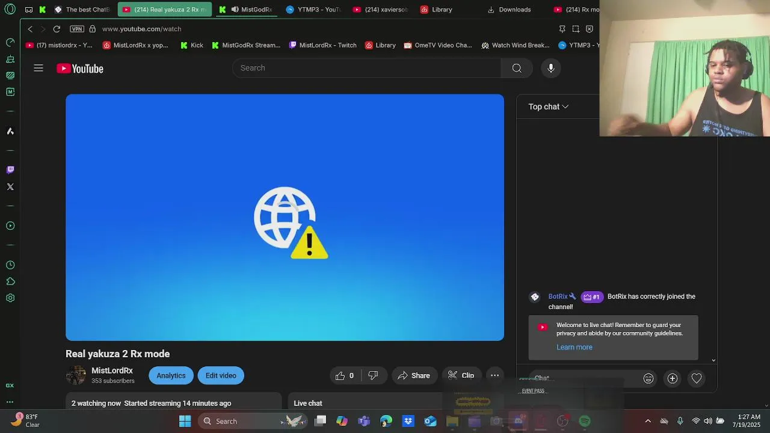This screenshot has height=433, width=770.
Task: Like the video with the thumbs-up icon
Action: click(x=340, y=375)
